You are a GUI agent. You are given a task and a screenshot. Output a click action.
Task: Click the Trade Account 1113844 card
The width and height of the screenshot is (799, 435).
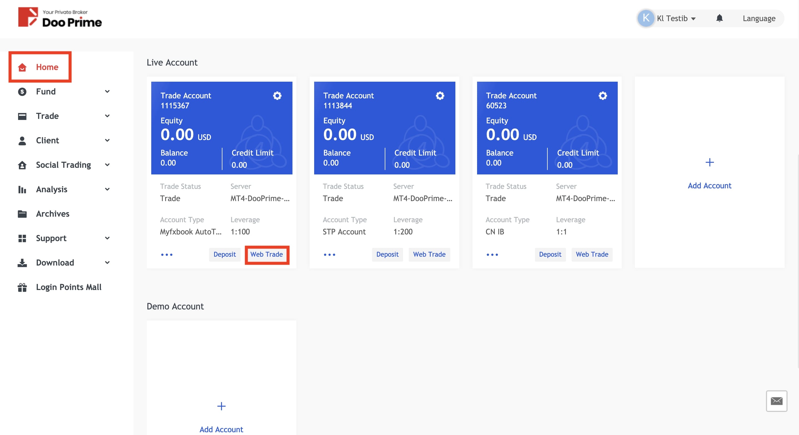click(x=384, y=128)
